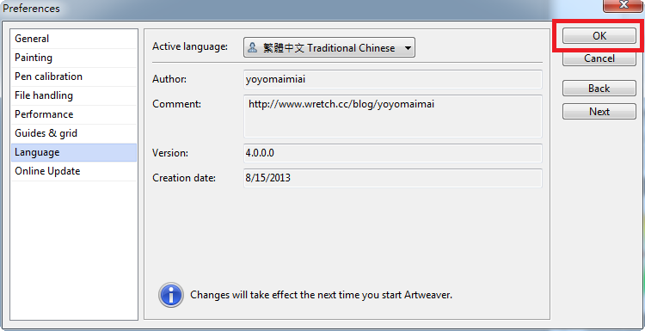Go to Pen calibration settings
Image resolution: width=645 pixels, height=331 pixels.
pyautogui.click(x=74, y=77)
